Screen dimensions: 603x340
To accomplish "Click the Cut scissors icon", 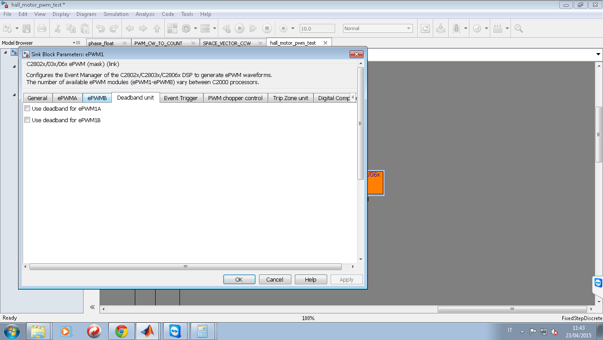I will tap(57, 28).
